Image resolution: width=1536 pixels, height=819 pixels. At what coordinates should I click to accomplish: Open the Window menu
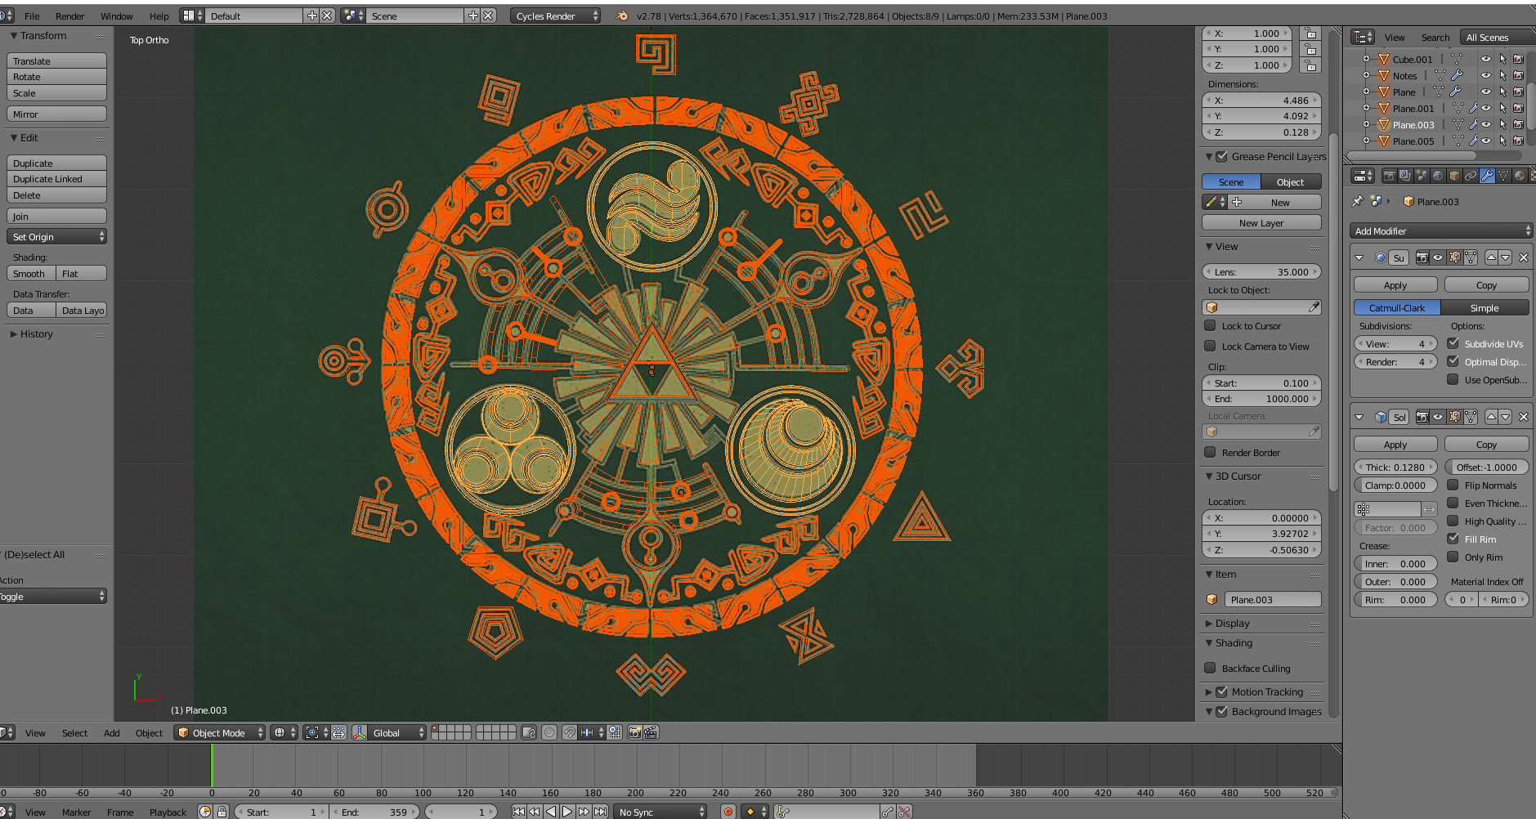pyautogui.click(x=117, y=16)
